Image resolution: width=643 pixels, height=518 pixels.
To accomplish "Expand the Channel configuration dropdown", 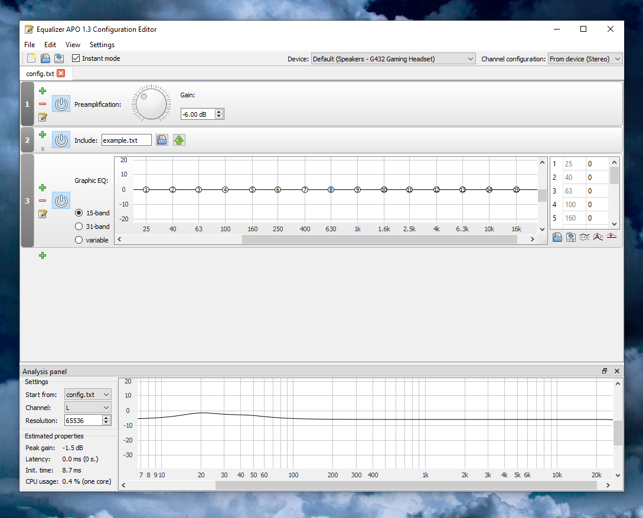I will pyautogui.click(x=585, y=59).
